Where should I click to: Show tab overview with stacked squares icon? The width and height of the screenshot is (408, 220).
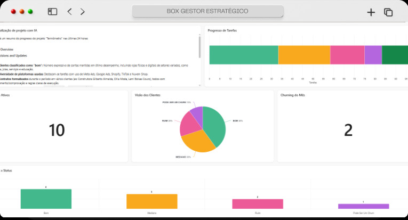coord(388,12)
